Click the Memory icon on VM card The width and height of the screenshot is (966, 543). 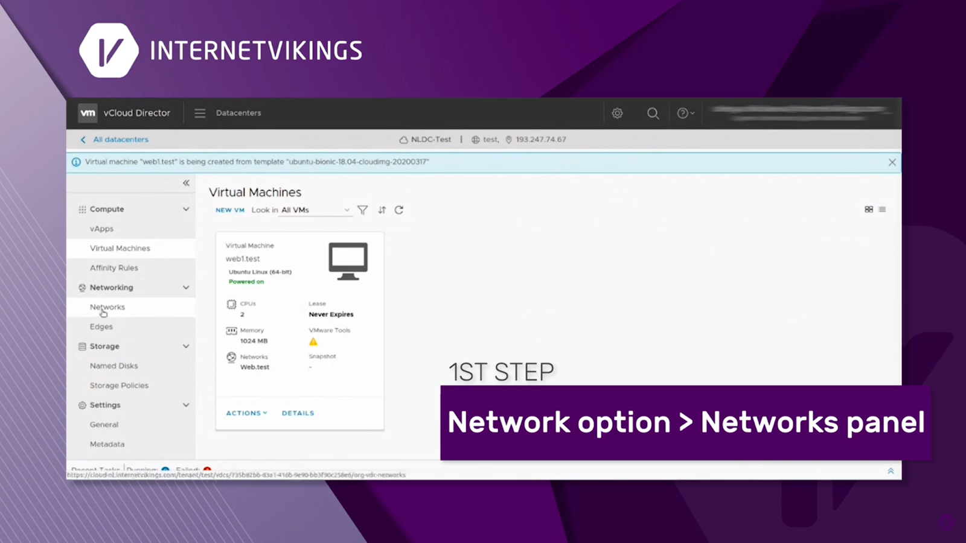click(231, 331)
